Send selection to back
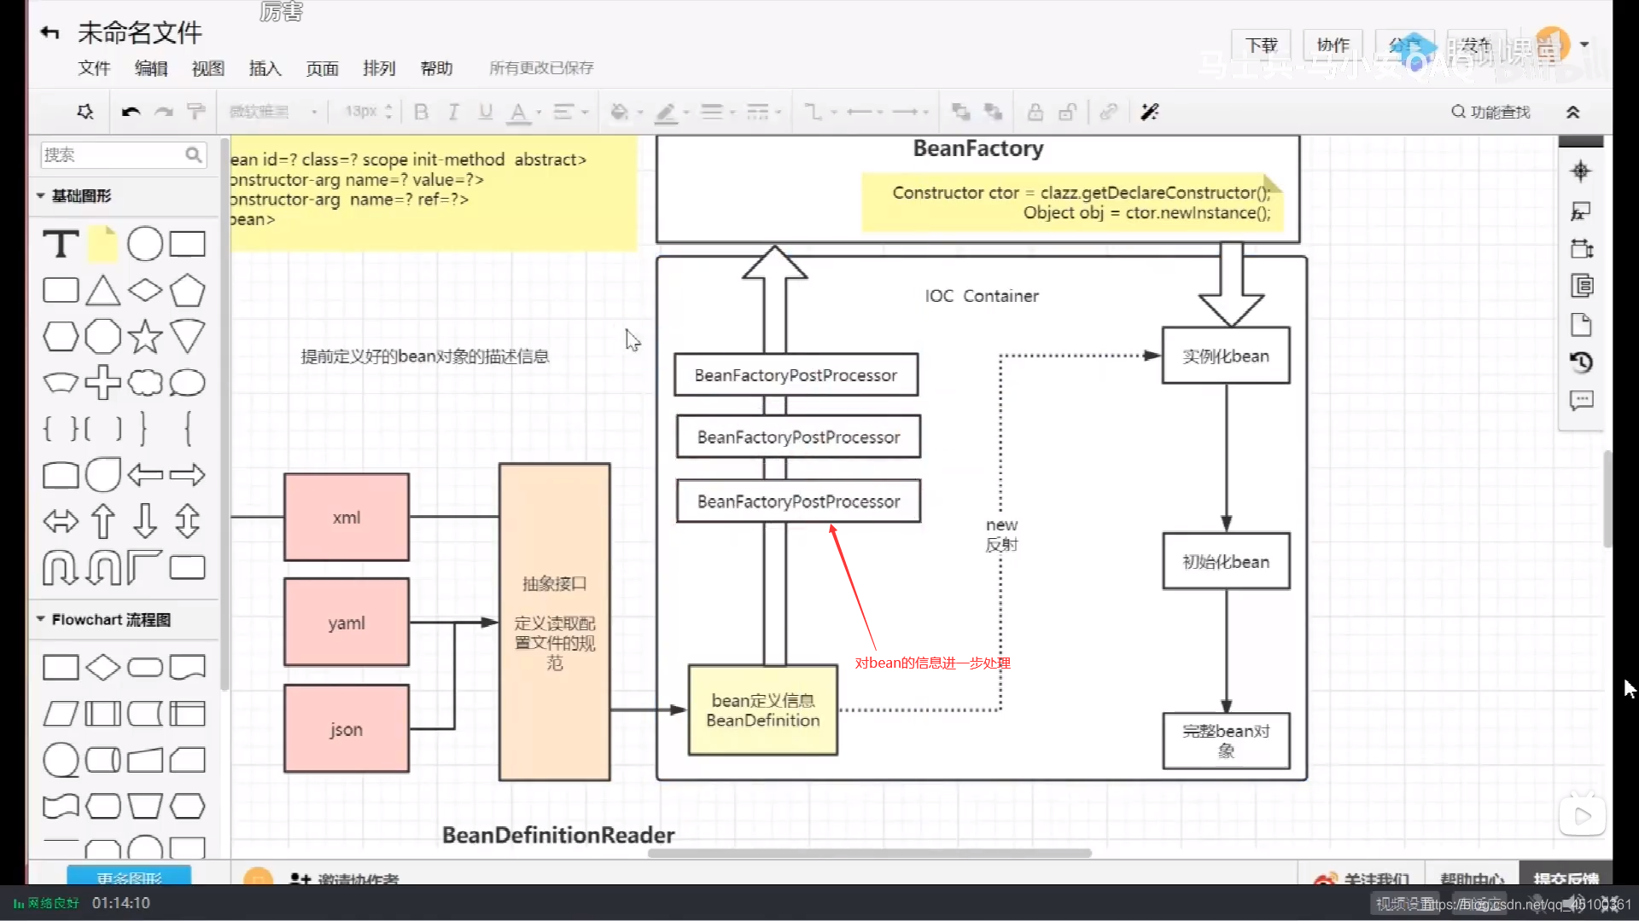Image resolution: width=1639 pixels, height=921 pixels. tap(994, 112)
